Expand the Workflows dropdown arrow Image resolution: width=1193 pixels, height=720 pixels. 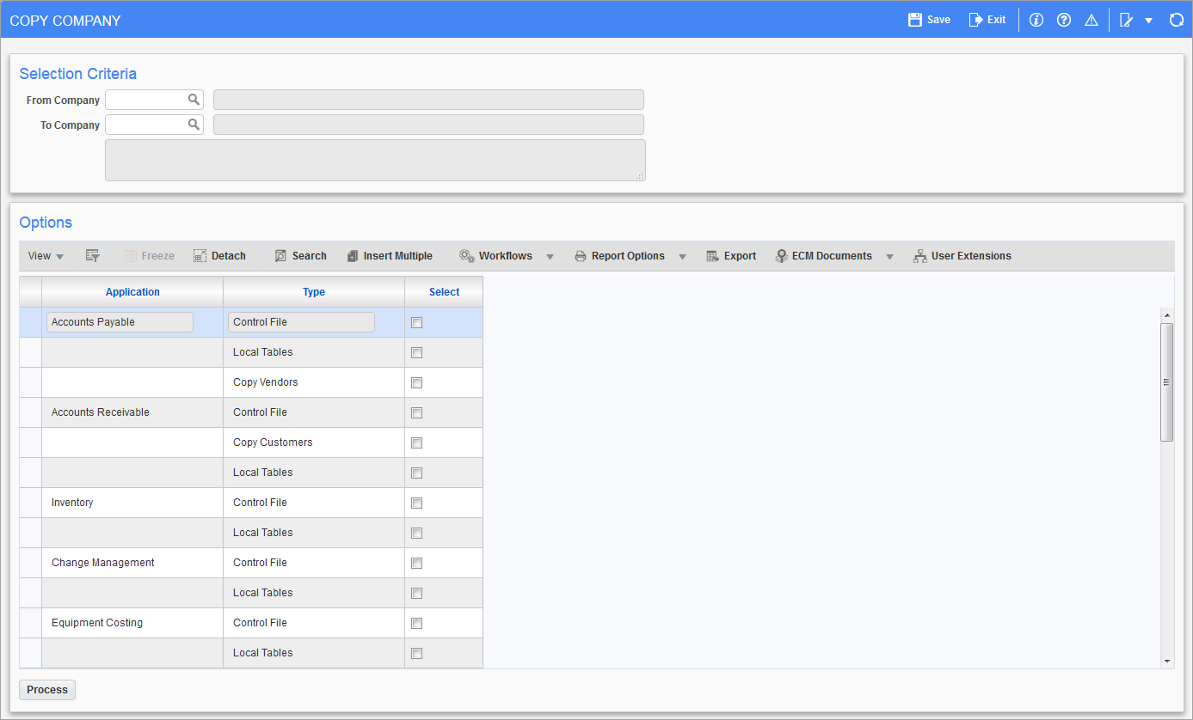pyautogui.click(x=550, y=256)
